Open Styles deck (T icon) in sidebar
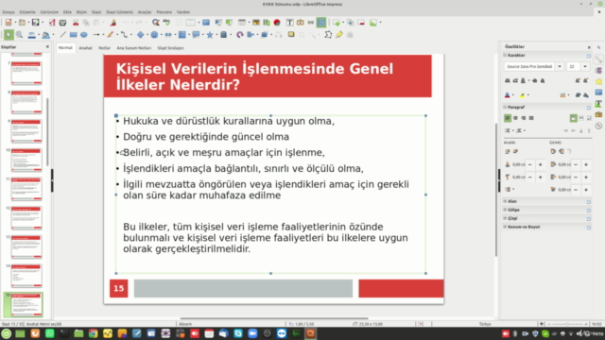The image size is (605, 340). pos(598,104)
